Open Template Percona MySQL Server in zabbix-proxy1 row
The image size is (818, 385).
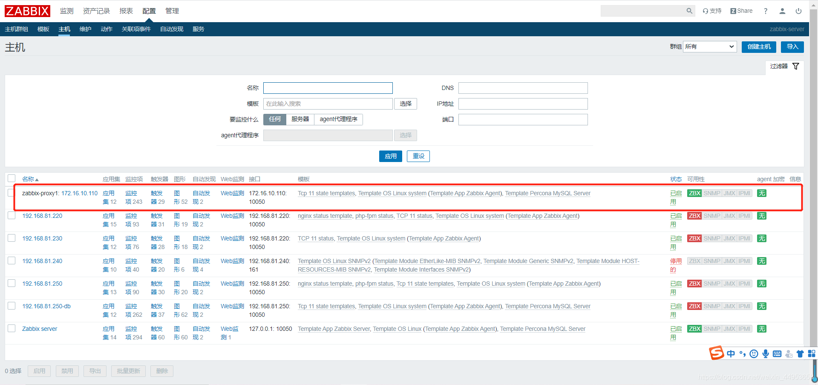547,193
